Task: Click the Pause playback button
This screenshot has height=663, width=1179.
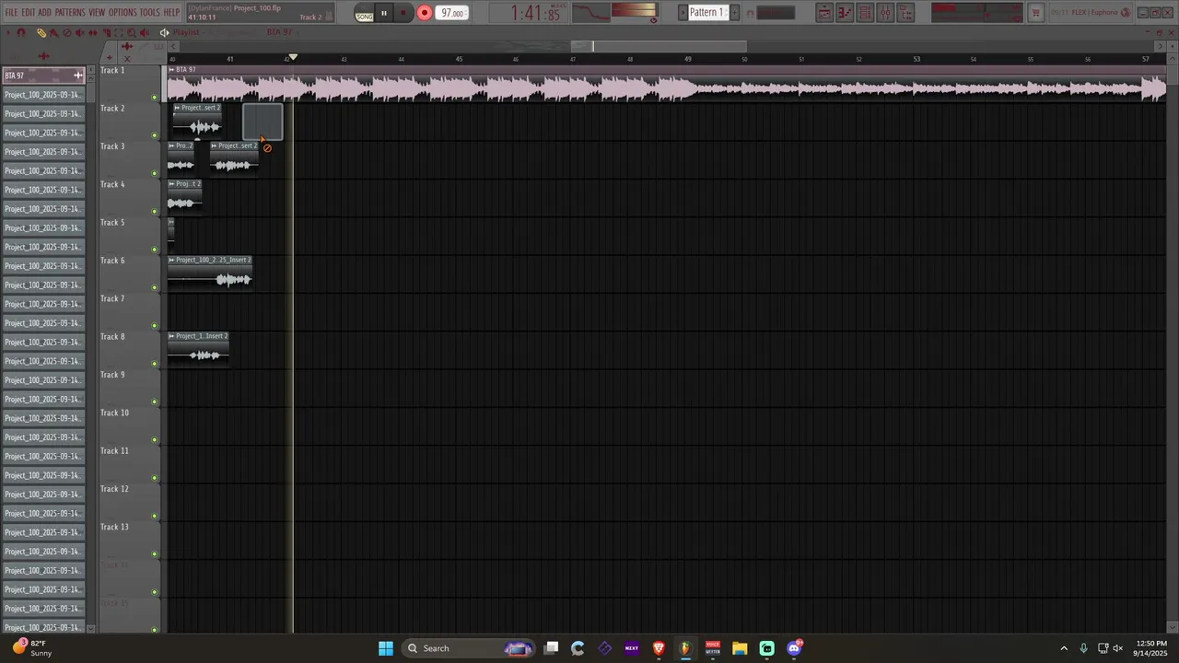Action: point(384,13)
